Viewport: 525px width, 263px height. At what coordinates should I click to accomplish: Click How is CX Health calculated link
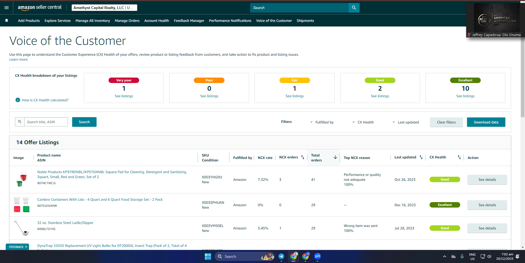(45, 100)
